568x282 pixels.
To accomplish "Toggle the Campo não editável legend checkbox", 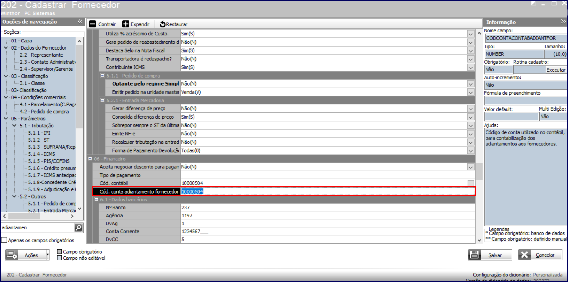I will click(x=59, y=258).
